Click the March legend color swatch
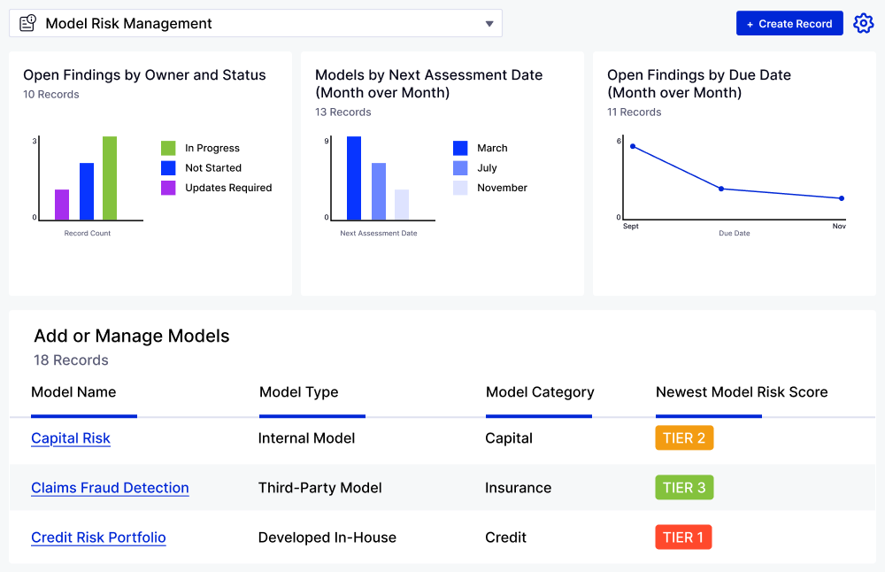This screenshot has height=572, width=885. [460, 149]
